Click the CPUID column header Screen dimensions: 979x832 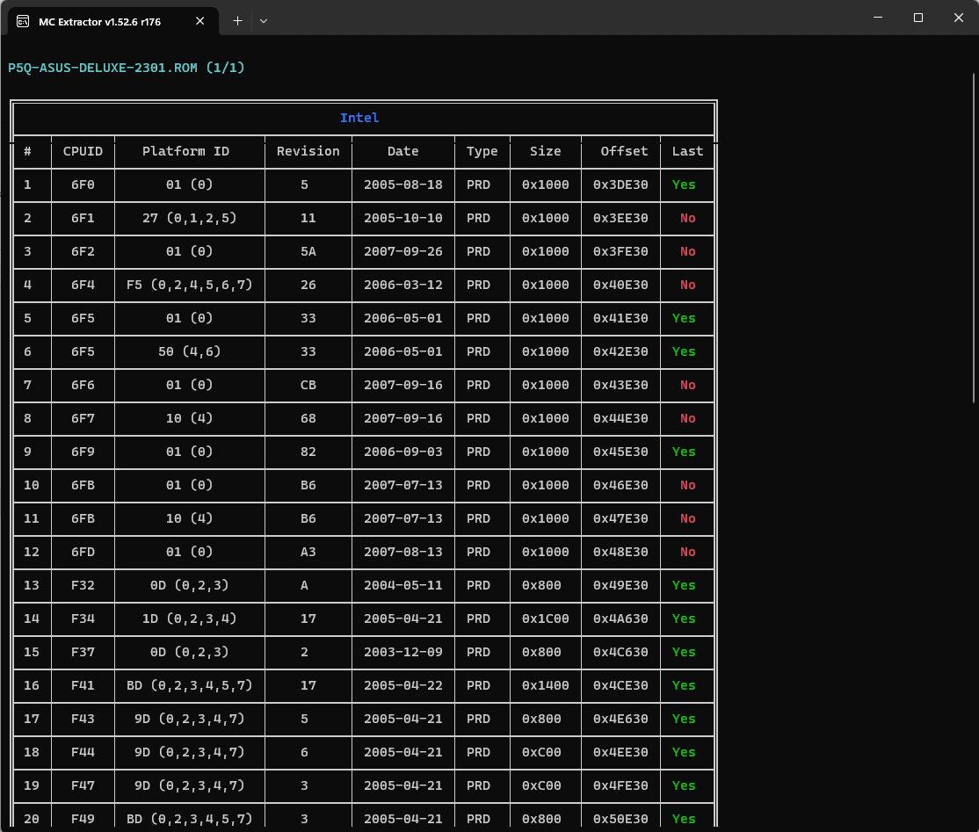pyautogui.click(x=83, y=151)
